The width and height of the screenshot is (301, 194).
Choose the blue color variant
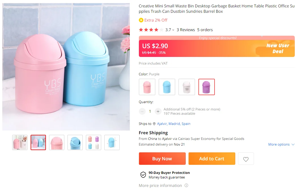(x=167, y=87)
